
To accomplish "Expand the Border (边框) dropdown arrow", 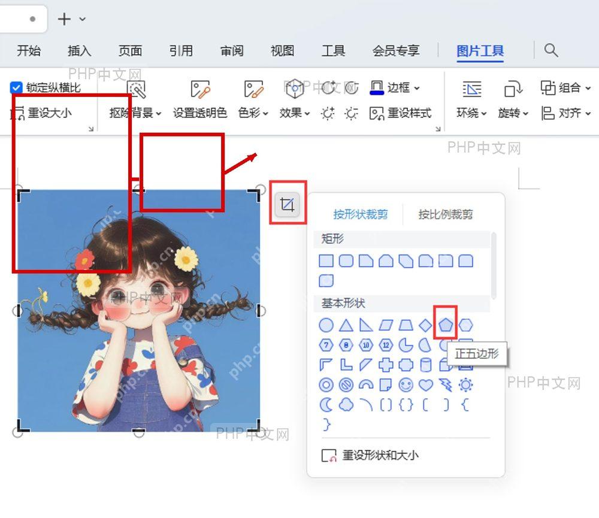I will pyautogui.click(x=417, y=88).
